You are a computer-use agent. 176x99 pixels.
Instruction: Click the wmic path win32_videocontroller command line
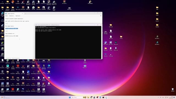coord(17,21)
